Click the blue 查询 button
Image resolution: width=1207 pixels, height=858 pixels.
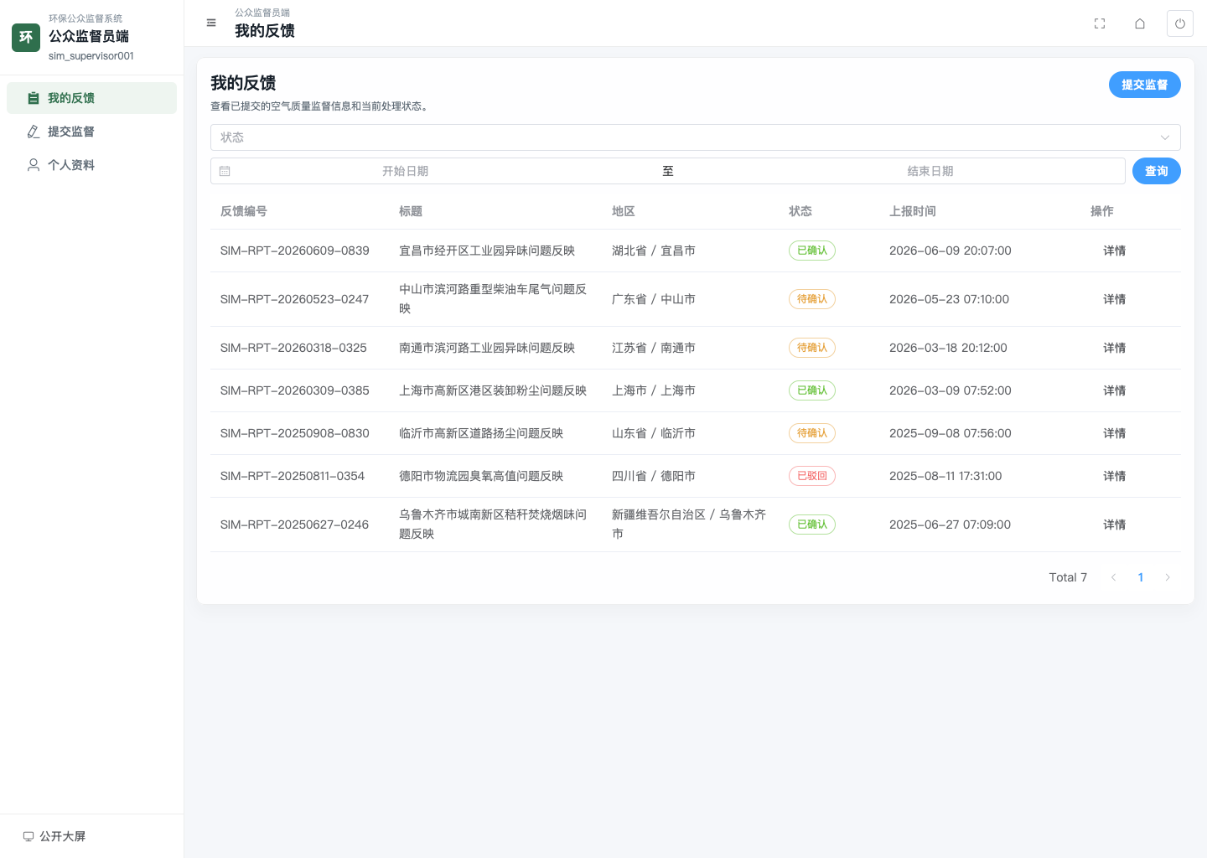tap(1157, 171)
